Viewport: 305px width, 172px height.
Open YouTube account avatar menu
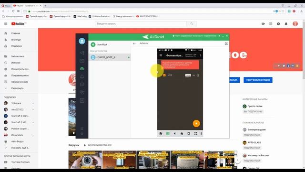295,24
